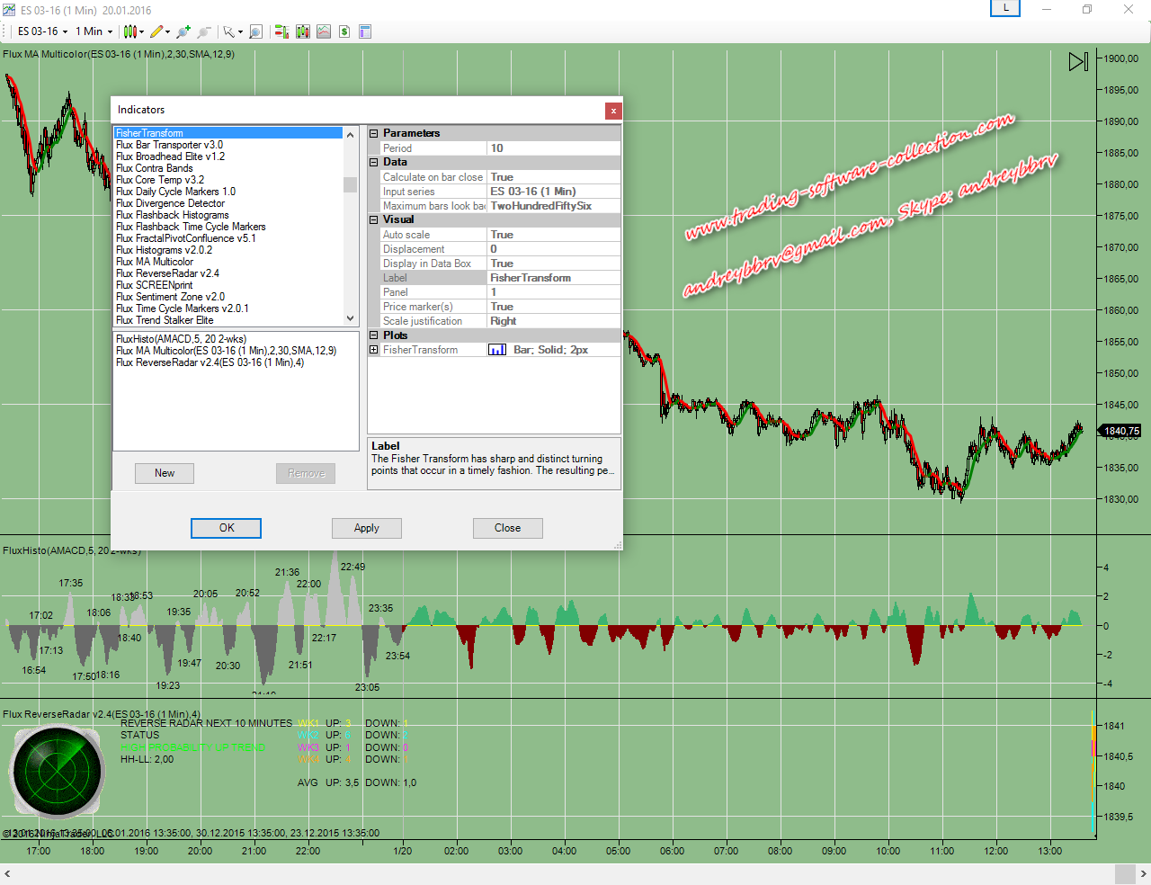Open the chart Properties icon

tap(365, 31)
